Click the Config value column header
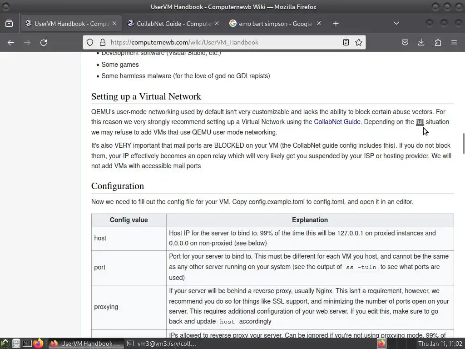 (x=129, y=220)
